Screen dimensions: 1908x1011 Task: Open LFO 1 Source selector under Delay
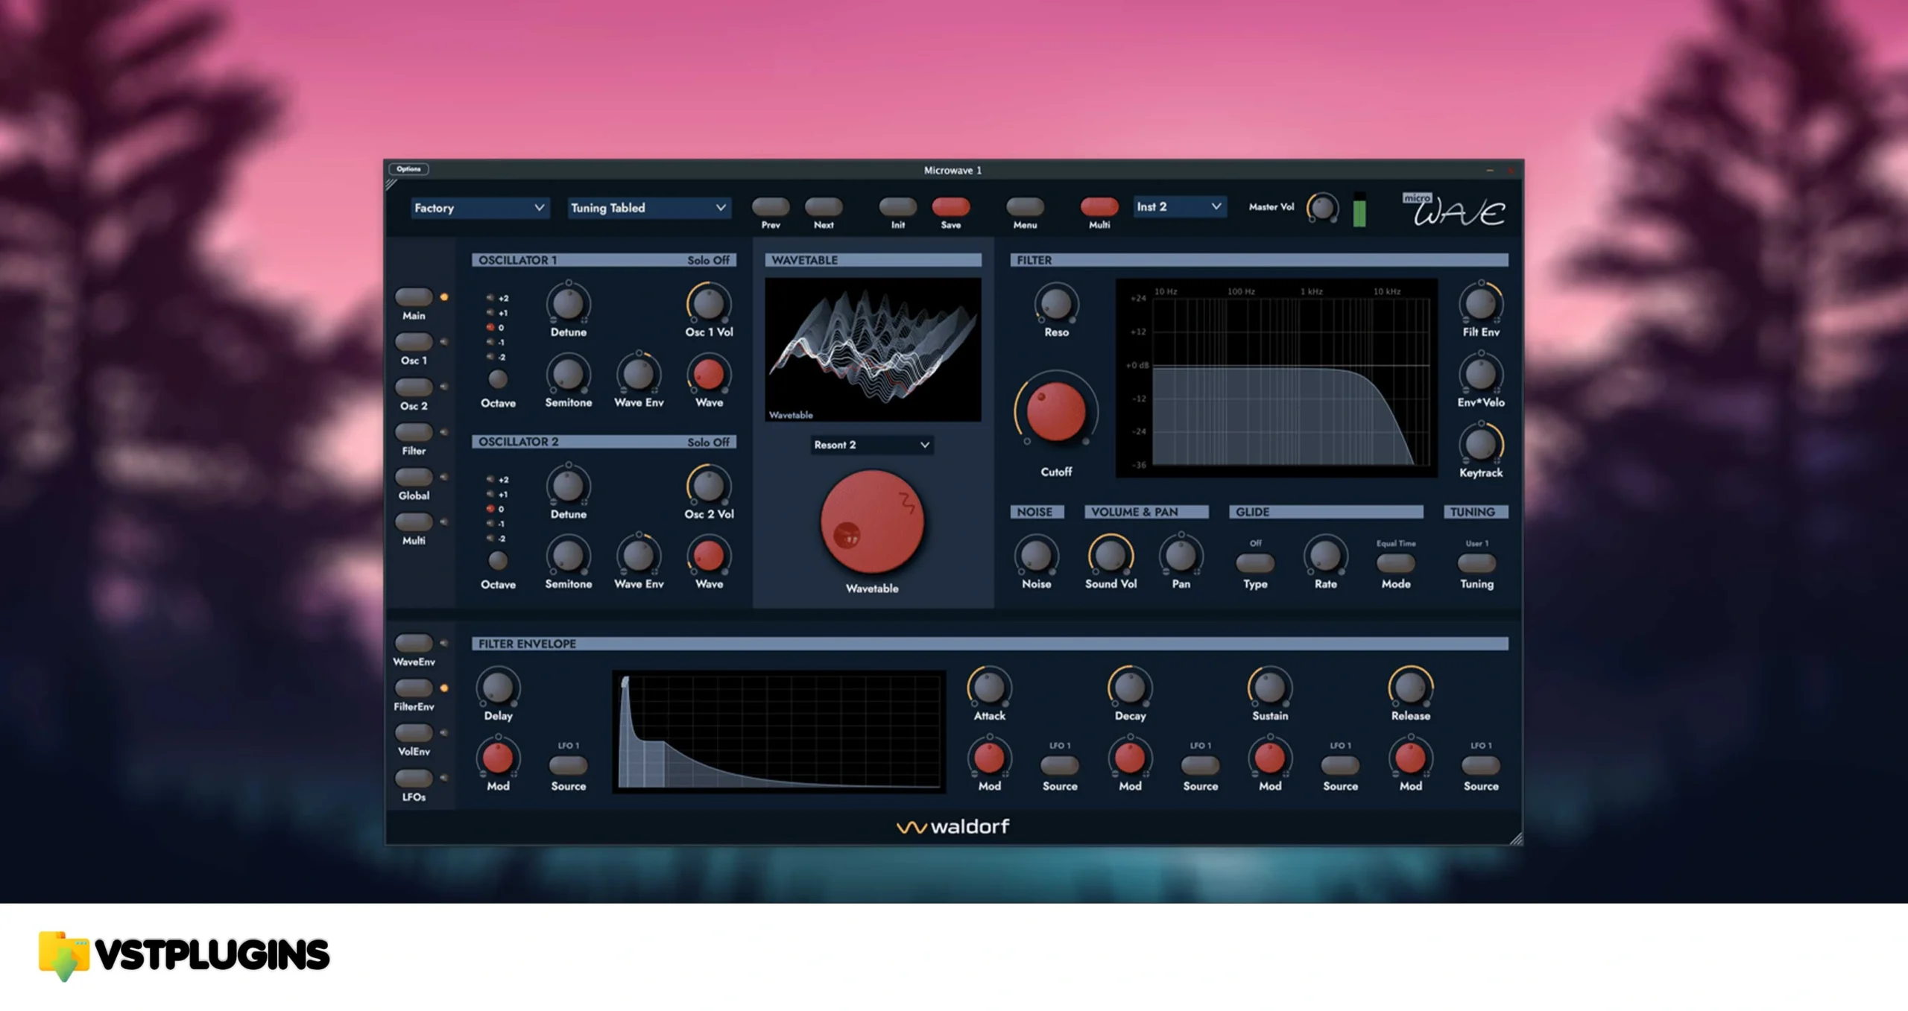click(x=568, y=765)
